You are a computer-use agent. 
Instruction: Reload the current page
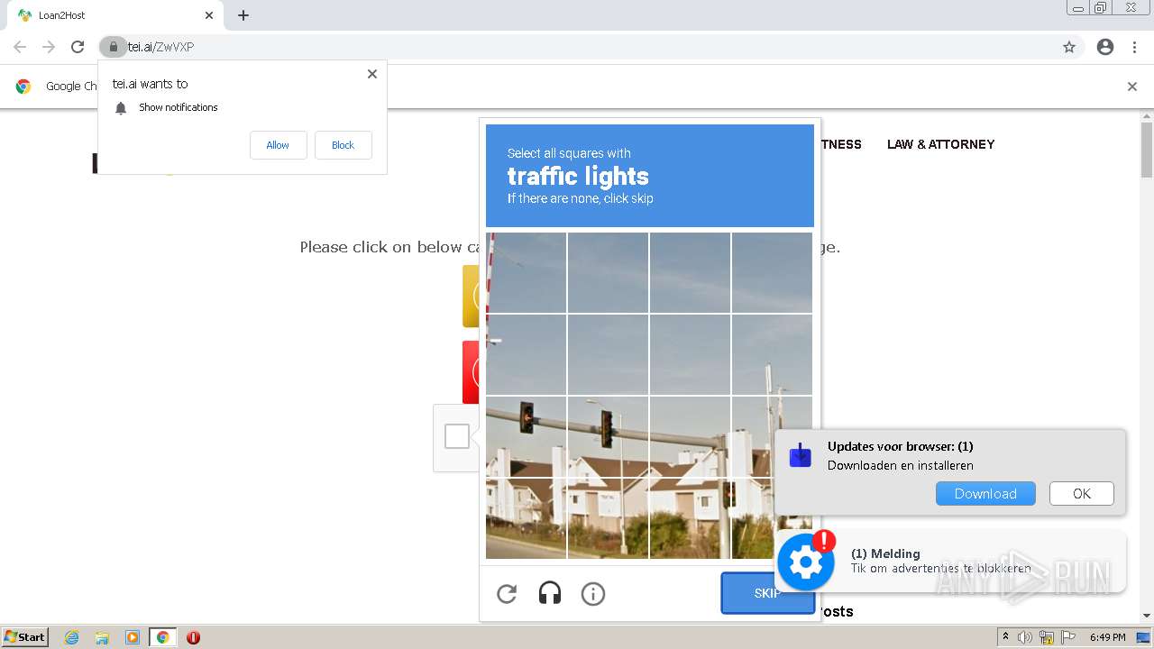pos(78,47)
